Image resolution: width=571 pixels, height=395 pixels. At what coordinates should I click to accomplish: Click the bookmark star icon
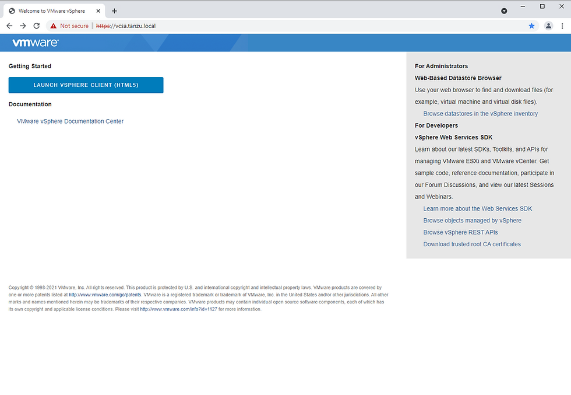pyautogui.click(x=531, y=26)
